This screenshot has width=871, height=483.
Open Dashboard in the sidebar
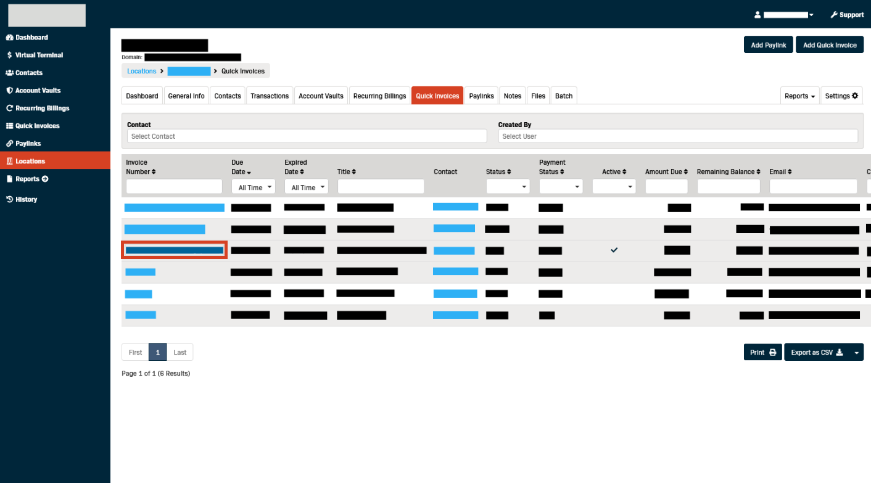27,38
